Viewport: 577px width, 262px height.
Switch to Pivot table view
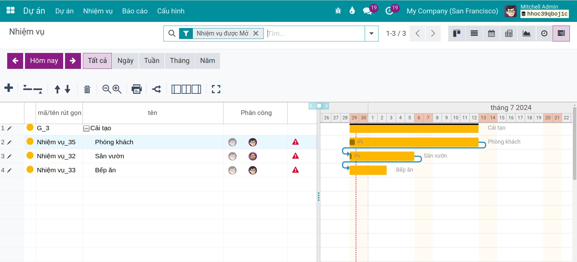(509, 33)
